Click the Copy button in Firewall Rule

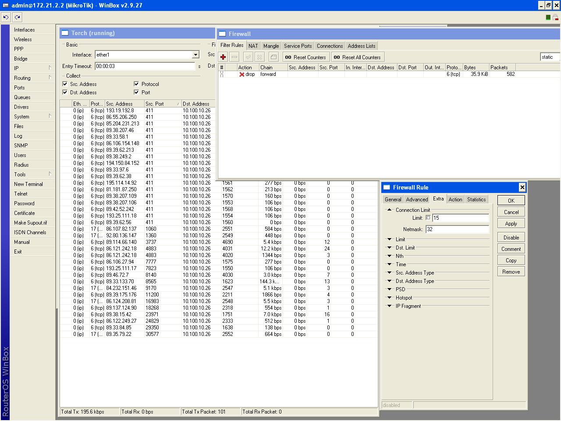click(511, 260)
